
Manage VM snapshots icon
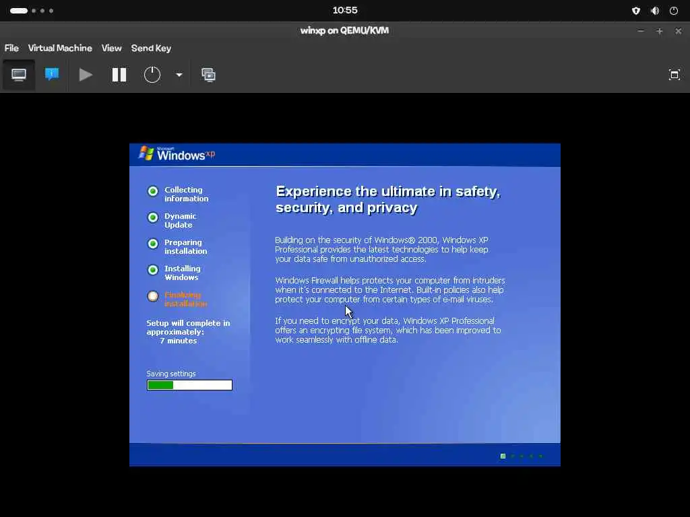coord(209,75)
